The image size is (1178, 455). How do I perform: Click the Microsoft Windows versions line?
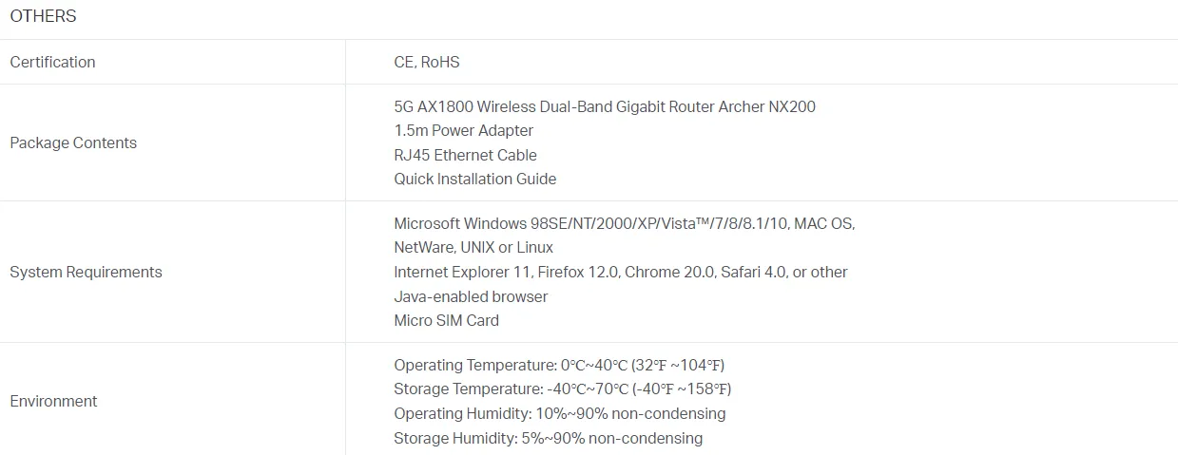(x=625, y=224)
